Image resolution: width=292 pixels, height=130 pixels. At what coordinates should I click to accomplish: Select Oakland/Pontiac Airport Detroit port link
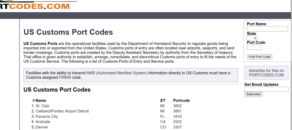click(x=62, y=111)
